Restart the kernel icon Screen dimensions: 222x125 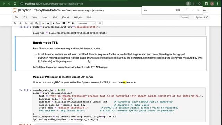(69, 23)
